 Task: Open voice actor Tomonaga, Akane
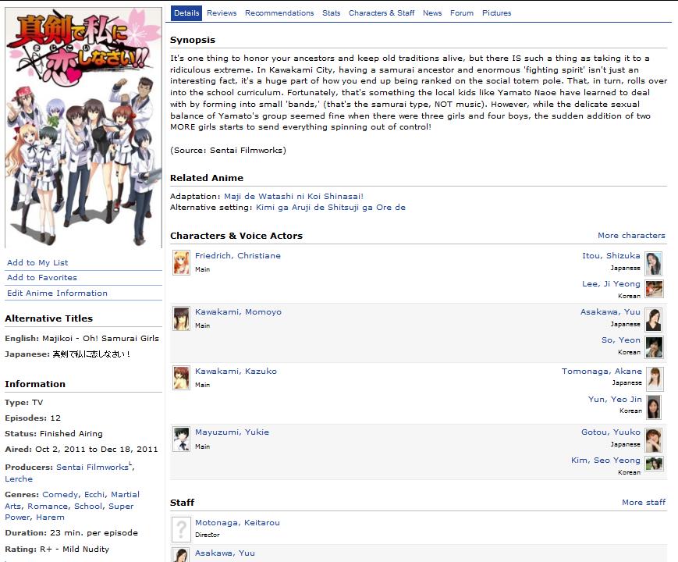pos(602,372)
